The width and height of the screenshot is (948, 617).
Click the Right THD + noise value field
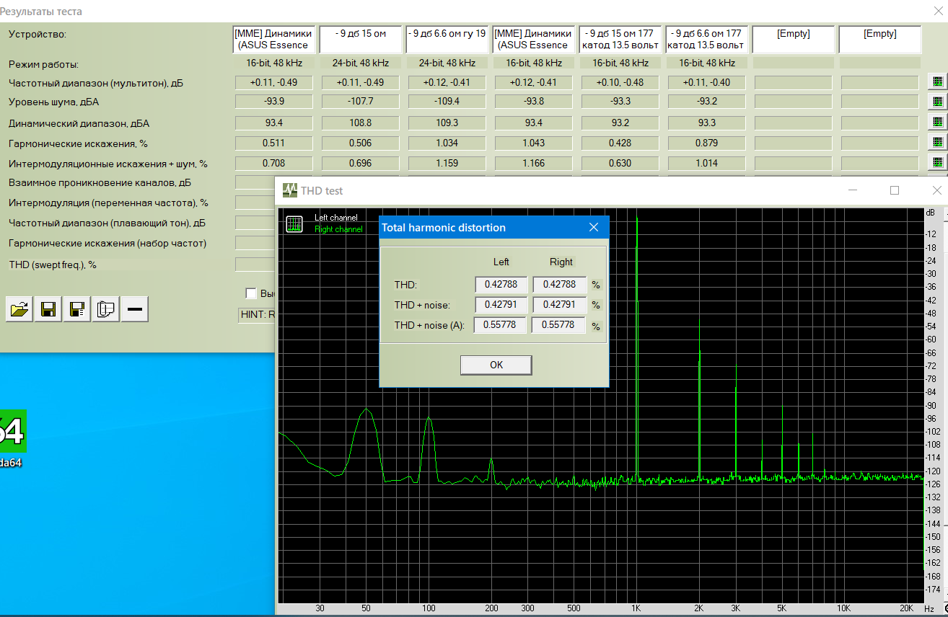(x=559, y=305)
